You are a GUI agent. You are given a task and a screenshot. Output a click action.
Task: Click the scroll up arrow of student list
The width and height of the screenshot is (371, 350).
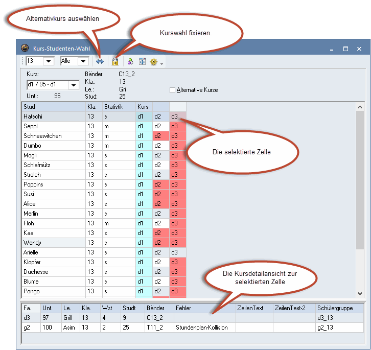tap(360, 107)
